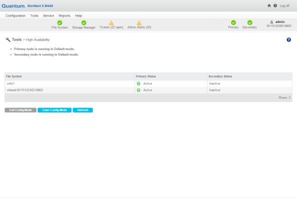Click the Active text in snfs1 row
This screenshot has width=297, height=198.
pyautogui.click(x=147, y=83)
